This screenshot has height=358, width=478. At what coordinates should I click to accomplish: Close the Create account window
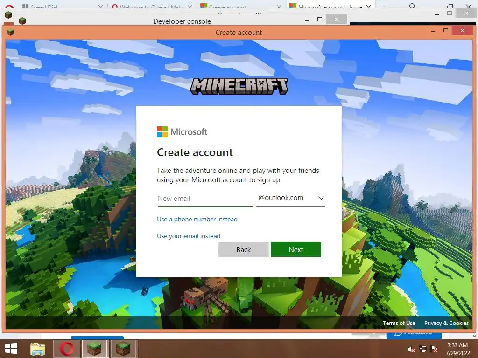(463, 30)
